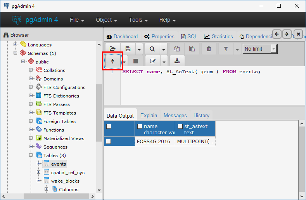The height and width of the screenshot is (200, 306).
Task: Open file with folder icon button
Action: click(x=112, y=49)
